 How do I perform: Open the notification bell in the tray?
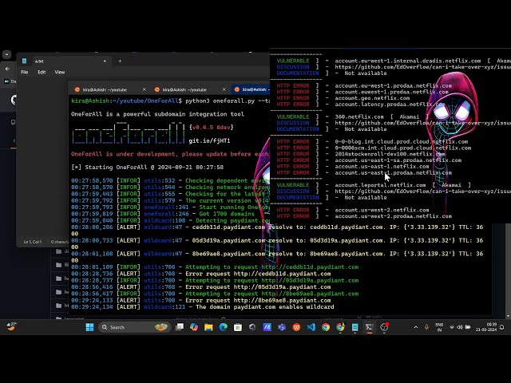[x=502, y=327]
